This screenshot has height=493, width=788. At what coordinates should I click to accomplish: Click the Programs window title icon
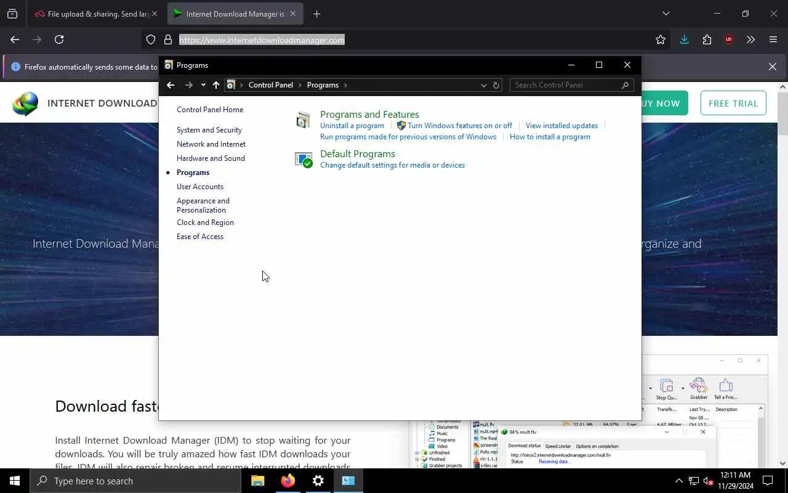pos(169,65)
